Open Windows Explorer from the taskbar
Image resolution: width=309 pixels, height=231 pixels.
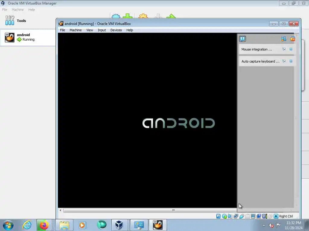pyautogui.click(x=64, y=225)
